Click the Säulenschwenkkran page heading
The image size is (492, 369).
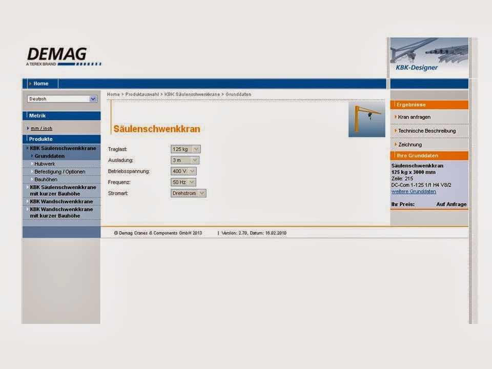tap(157, 129)
